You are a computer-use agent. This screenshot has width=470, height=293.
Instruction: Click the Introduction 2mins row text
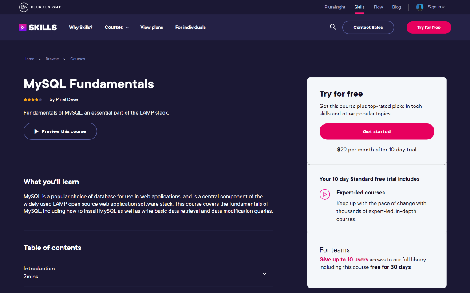39,272
